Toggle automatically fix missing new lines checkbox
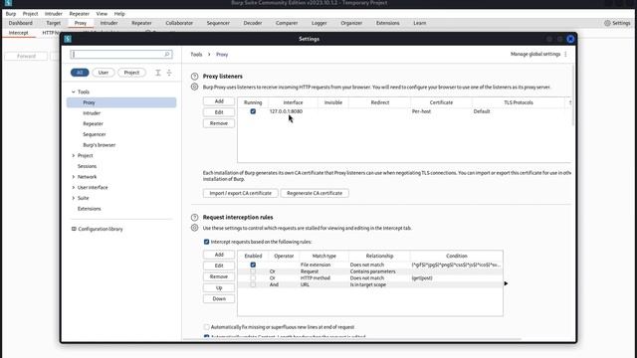The height and width of the screenshot is (358, 637). (206, 327)
